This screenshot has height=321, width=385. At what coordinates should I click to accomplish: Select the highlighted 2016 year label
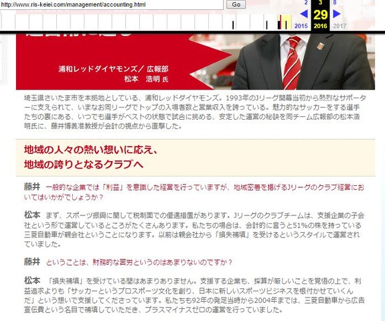pos(321,26)
